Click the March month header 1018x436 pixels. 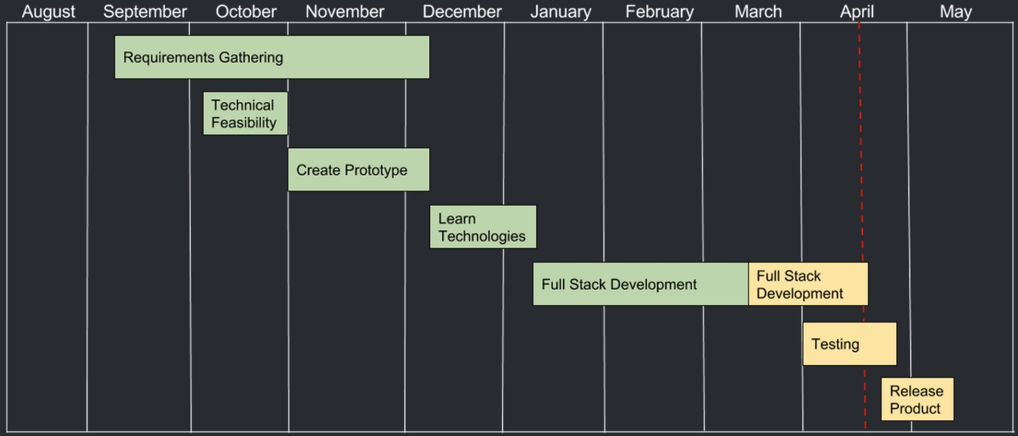tap(759, 11)
